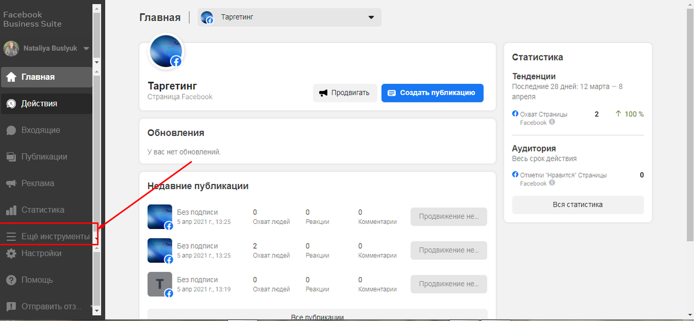694x321 pixels.
Task: Click the info icon next to Охват Страницы Facebook
Action: point(552,123)
